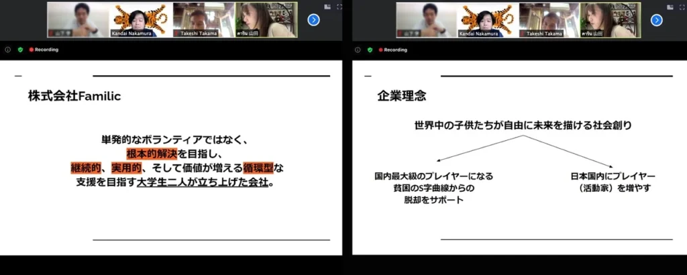Click green encryption shield in Familic slide window
The image size is (687, 275).
pyautogui.click(x=20, y=50)
